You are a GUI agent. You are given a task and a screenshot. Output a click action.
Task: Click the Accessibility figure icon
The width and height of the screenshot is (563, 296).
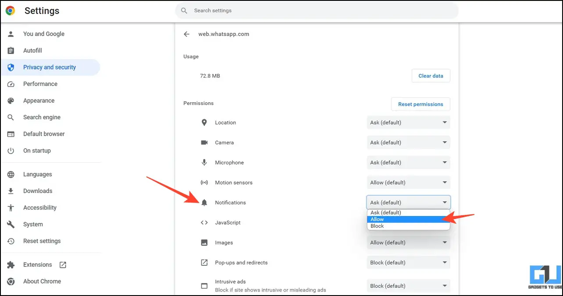point(11,207)
